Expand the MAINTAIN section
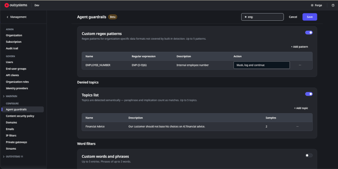The width and height of the screenshot is (338, 169). pos(10,96)
